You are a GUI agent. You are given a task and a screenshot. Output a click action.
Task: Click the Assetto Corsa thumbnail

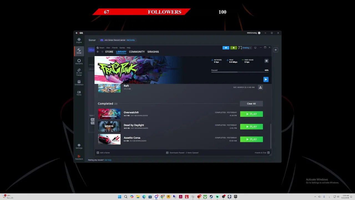point(109,139)
